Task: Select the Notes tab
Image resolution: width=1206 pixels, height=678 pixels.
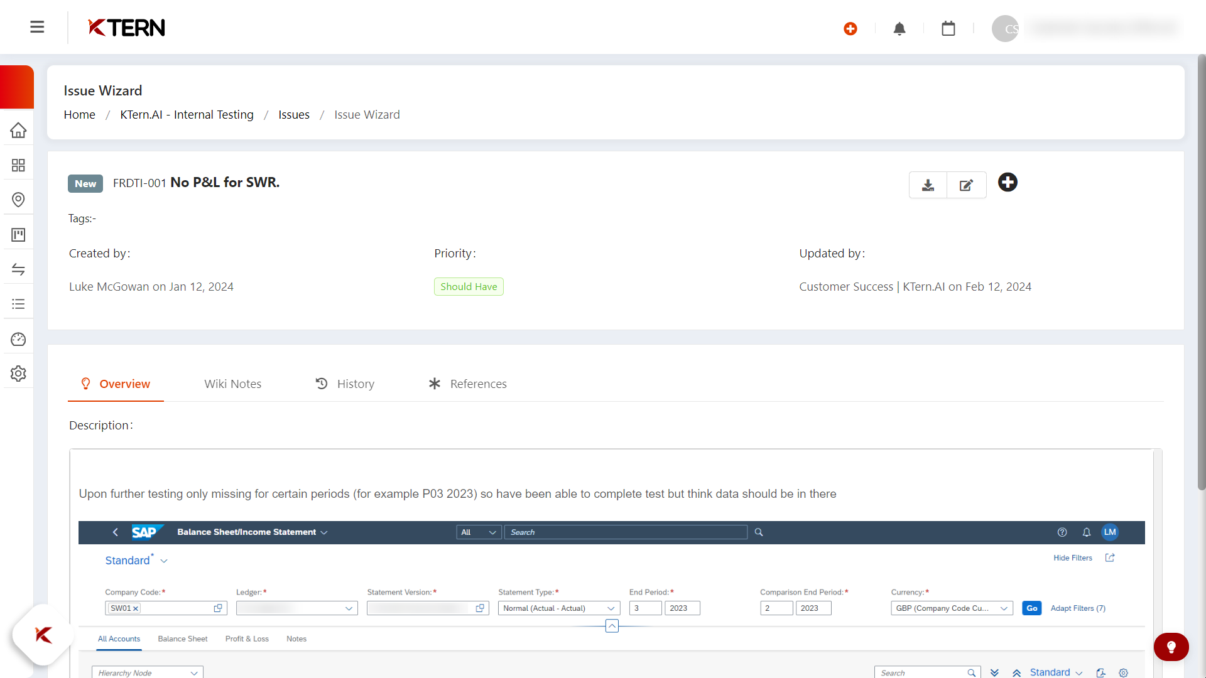Action: pos(296,638)
